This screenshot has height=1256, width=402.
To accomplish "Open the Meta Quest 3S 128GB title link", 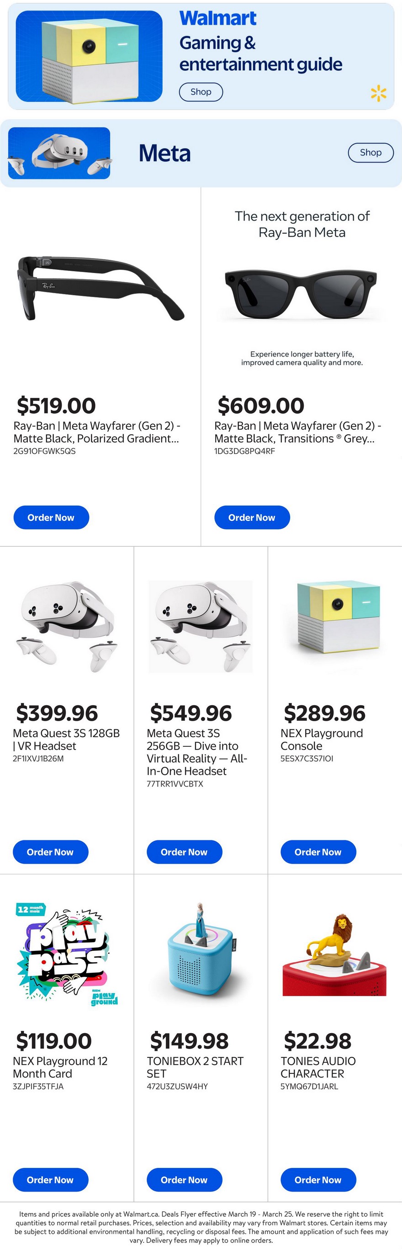I will (66, 739).
